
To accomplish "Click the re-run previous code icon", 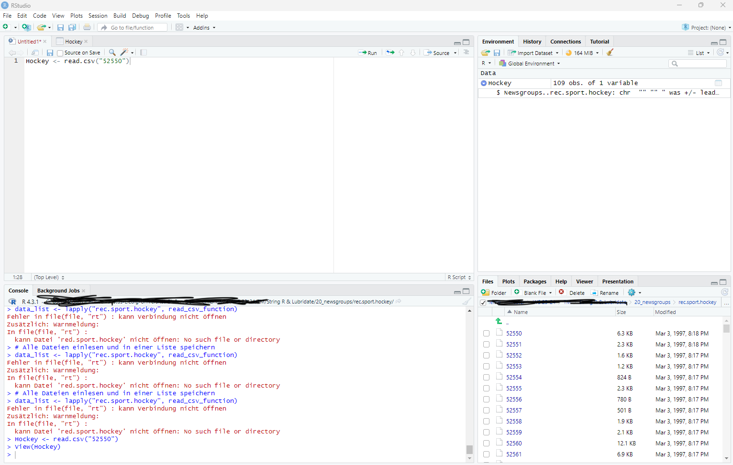I will pyautogui.click(x=390, y=53).
